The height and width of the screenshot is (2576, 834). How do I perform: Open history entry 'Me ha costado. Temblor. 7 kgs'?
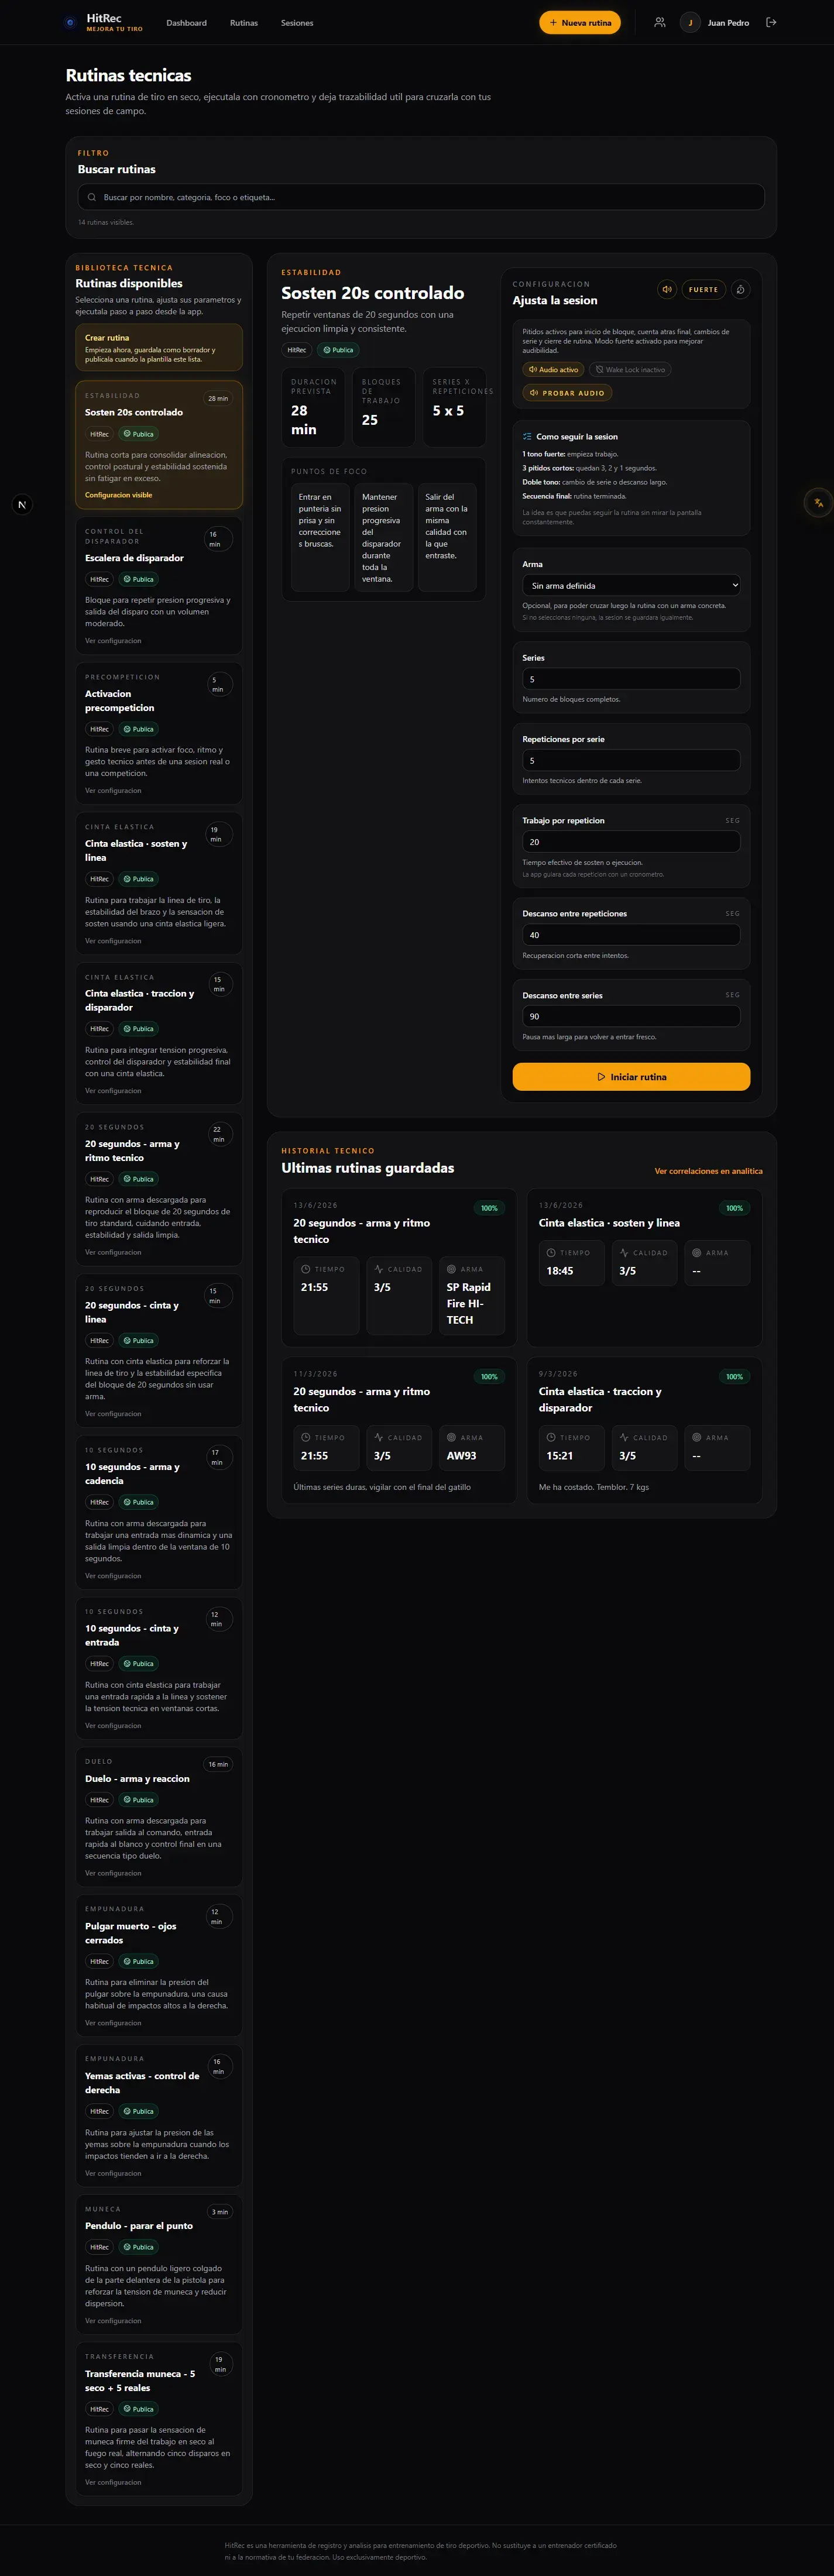click(x=645, y=1430)
